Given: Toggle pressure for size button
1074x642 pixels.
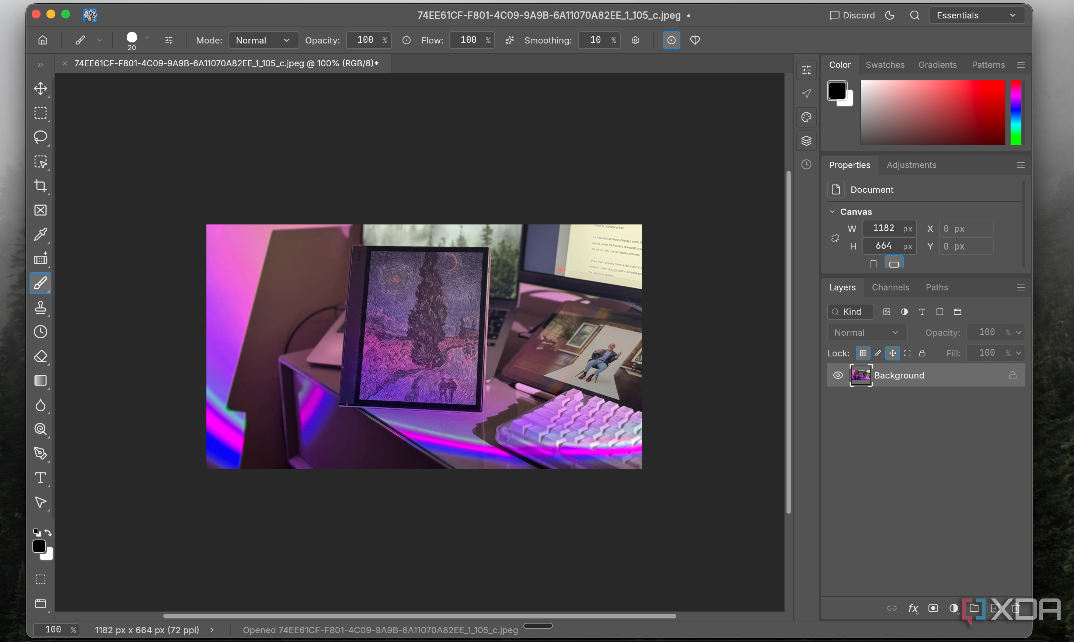Looking at the screenshot, I should tap(671, 40).
